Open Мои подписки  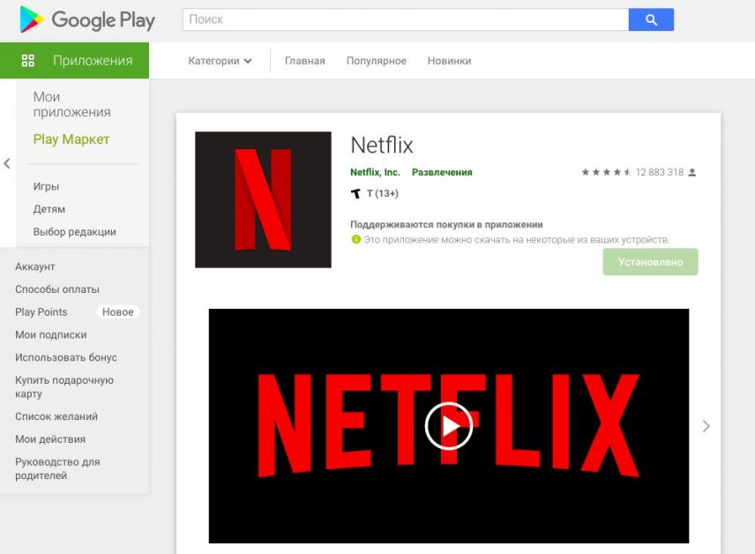51,334
